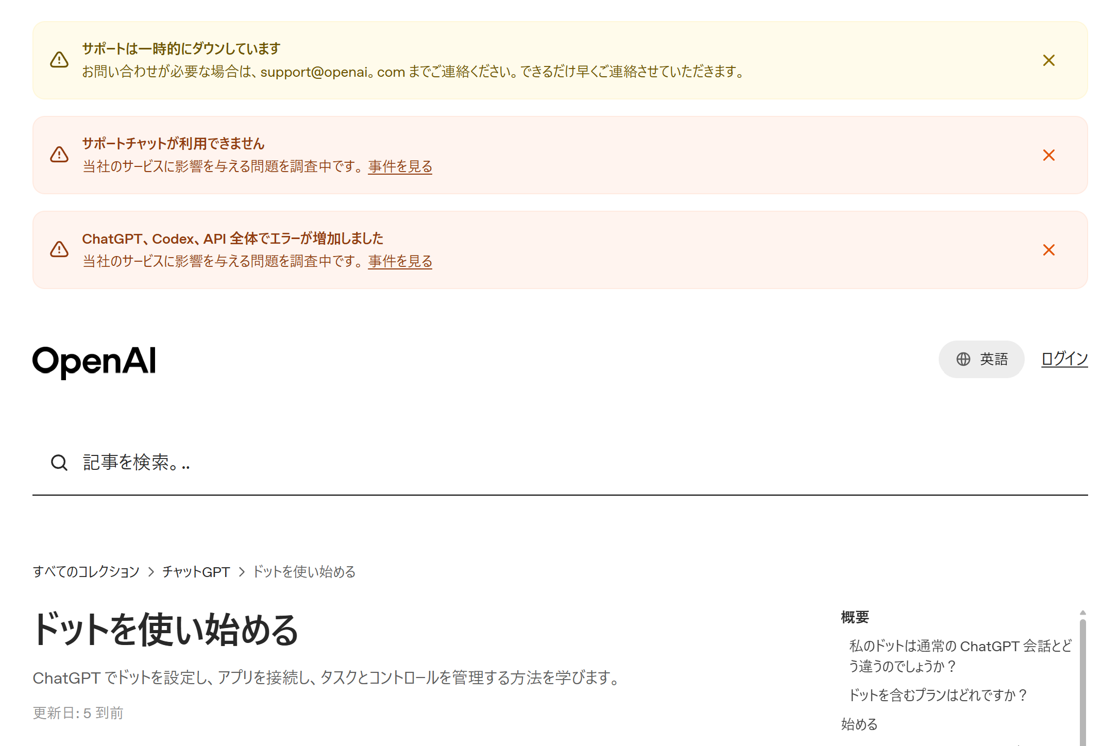Screen dimensions: 1118x746
Task: Dismiss the yellow support-down banner
Action: (1048, 60)
